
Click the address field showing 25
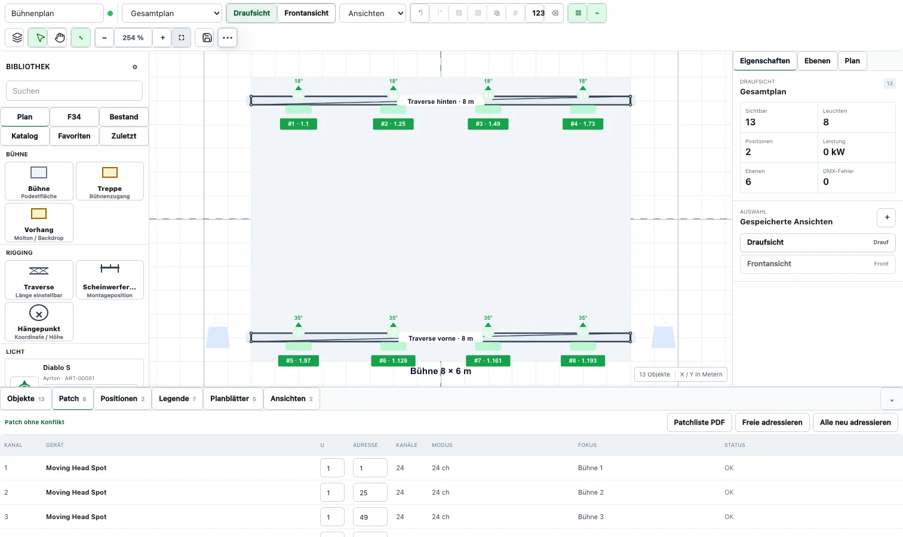point(370,493)
